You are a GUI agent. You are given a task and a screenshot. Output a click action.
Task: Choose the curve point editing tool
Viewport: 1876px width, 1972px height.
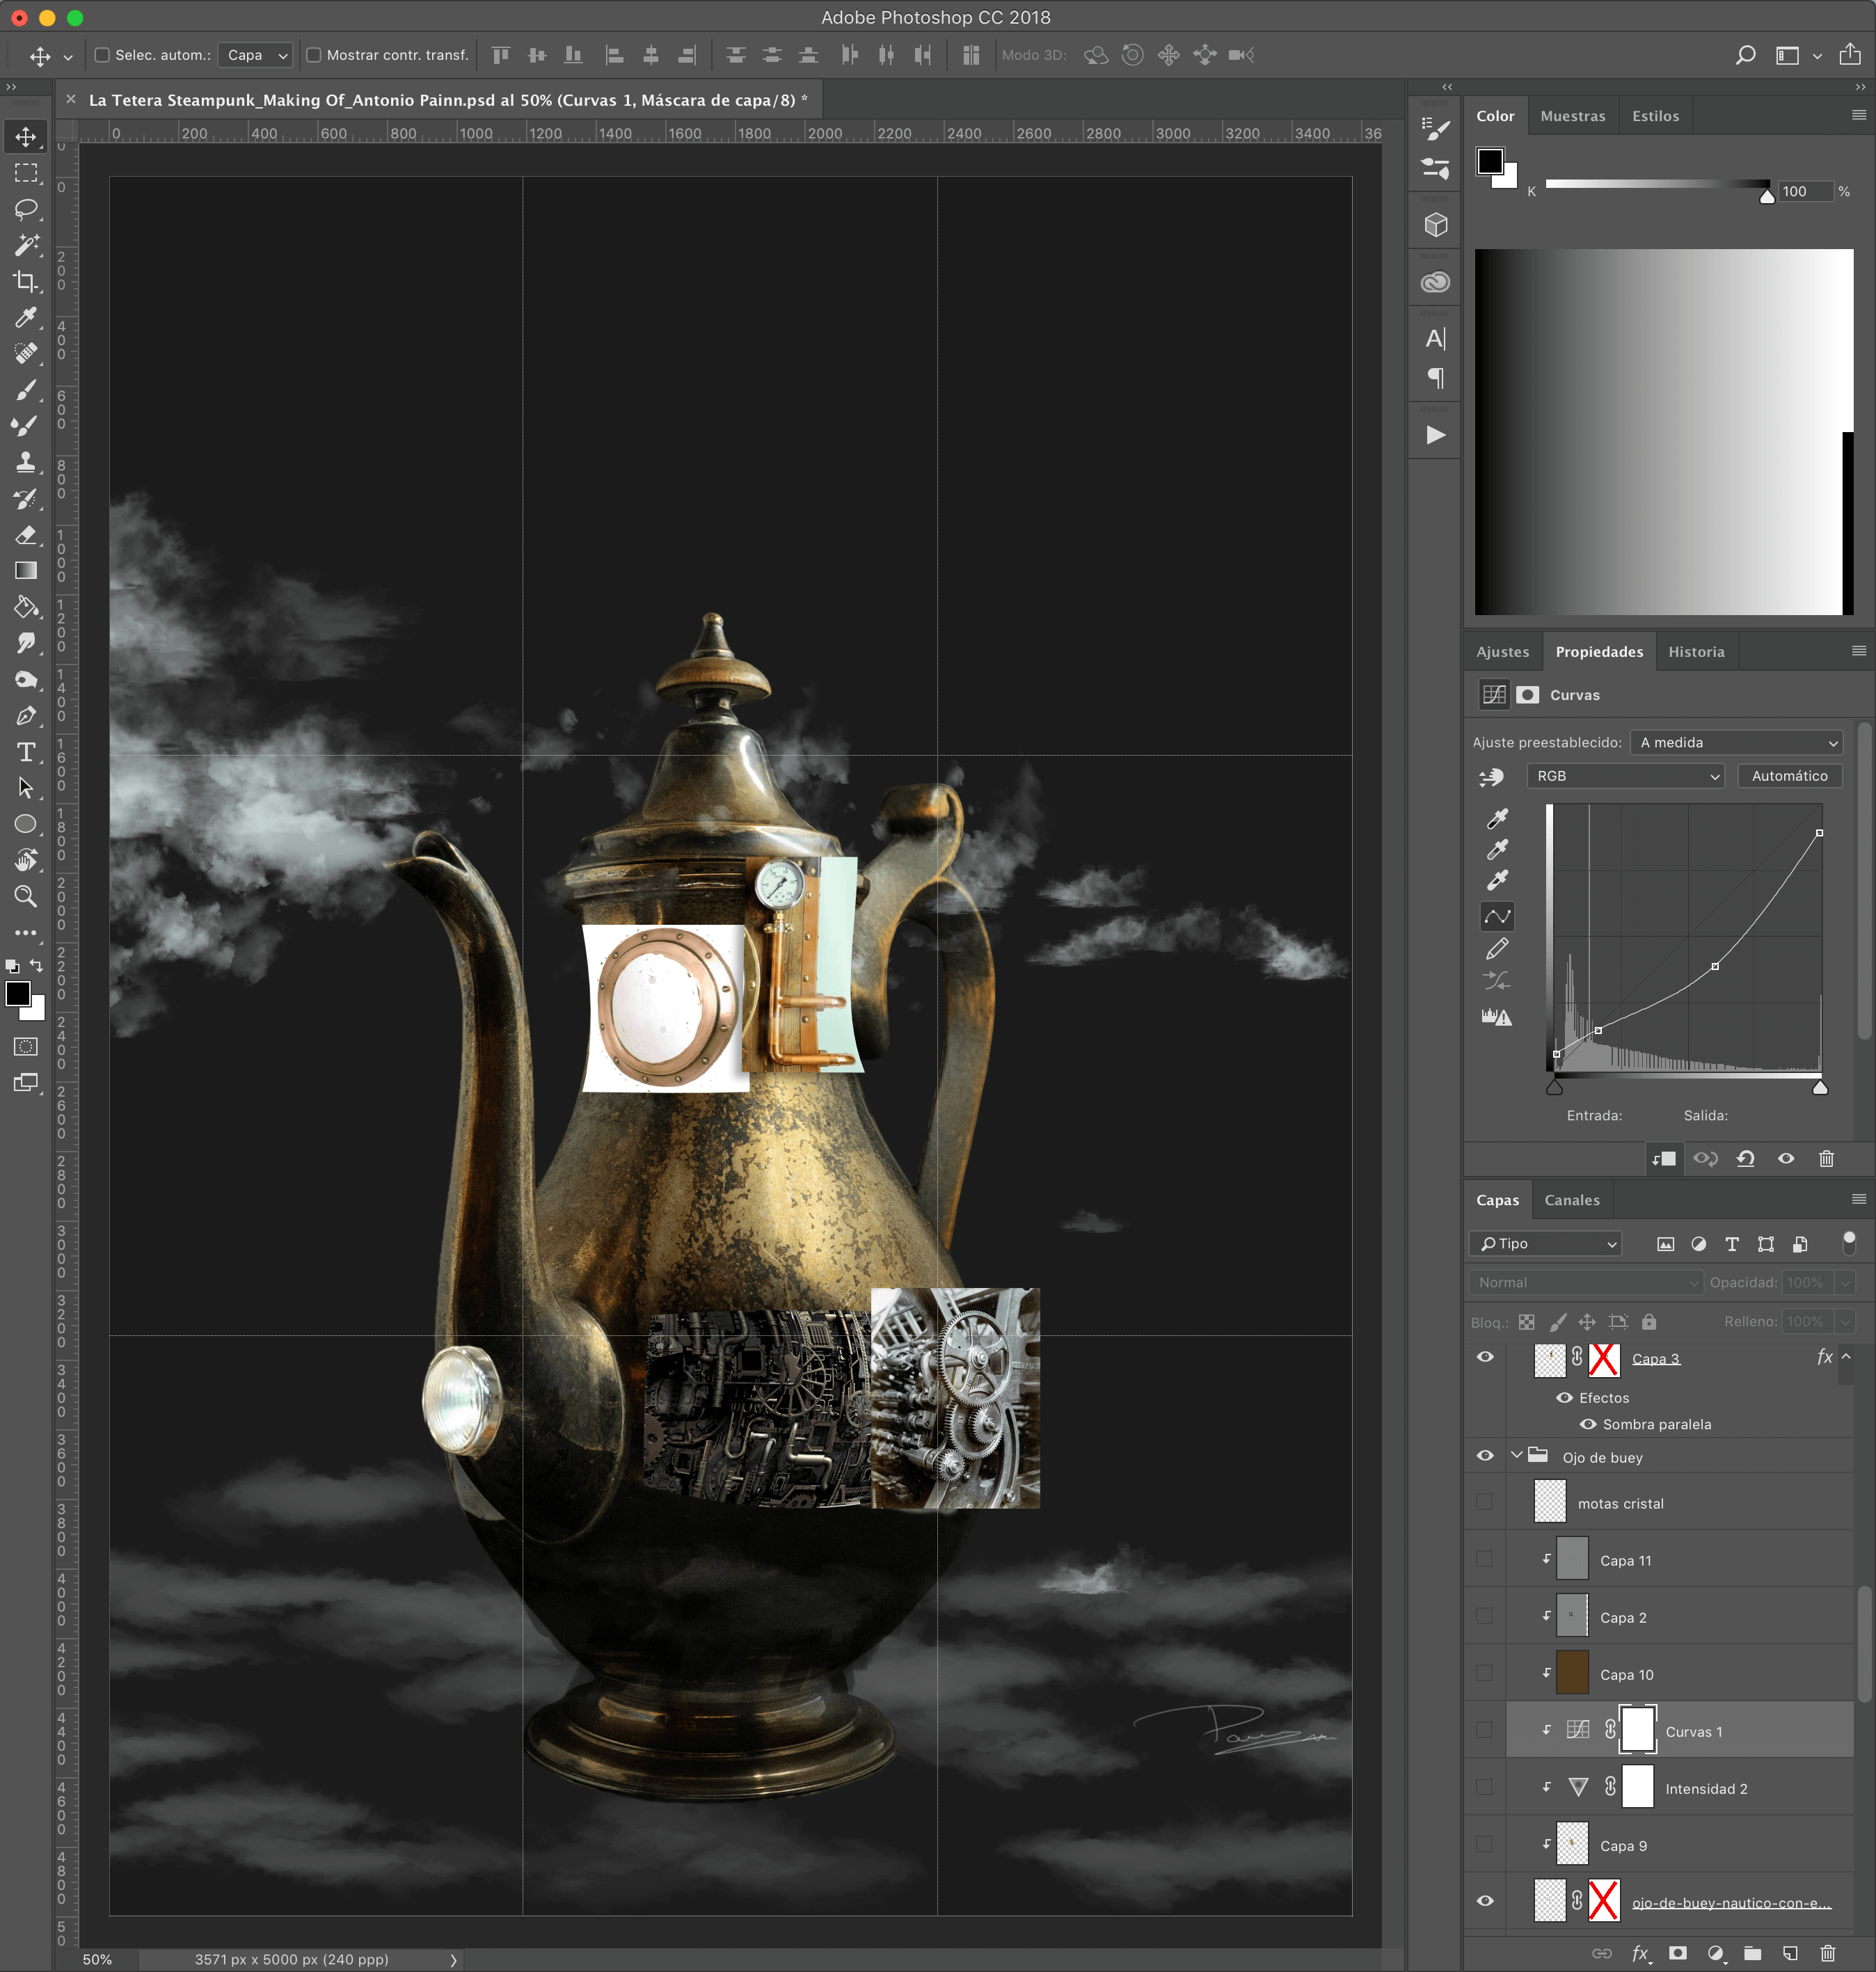pos(1496,916)
